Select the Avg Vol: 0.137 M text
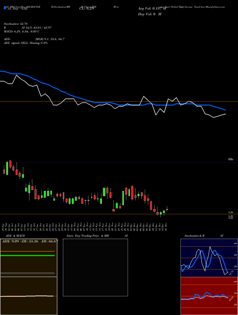Image resolution: width=238 pixels, height=315 pixels. (152, 9)
